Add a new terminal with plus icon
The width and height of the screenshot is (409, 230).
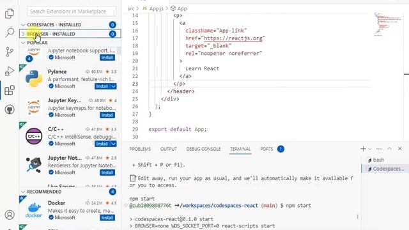click(x=363, y=149)
